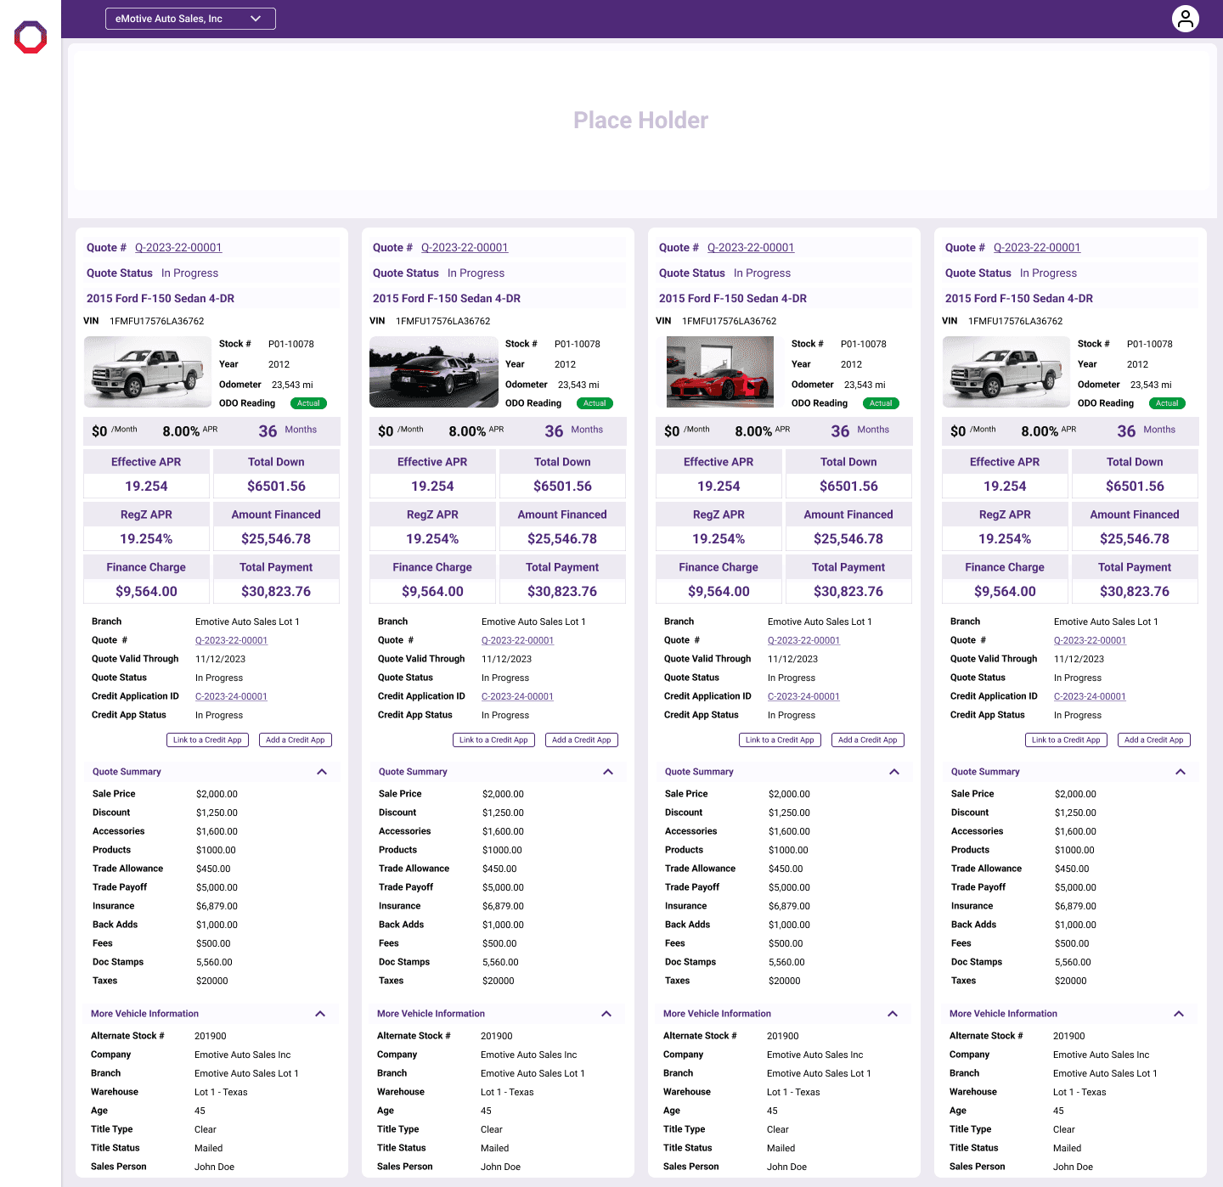Image resolution: width=1223 pixels, height=1187 pixels.
Task: Click the green Actual badge in the fourth card
Action: pos(1167,403)
